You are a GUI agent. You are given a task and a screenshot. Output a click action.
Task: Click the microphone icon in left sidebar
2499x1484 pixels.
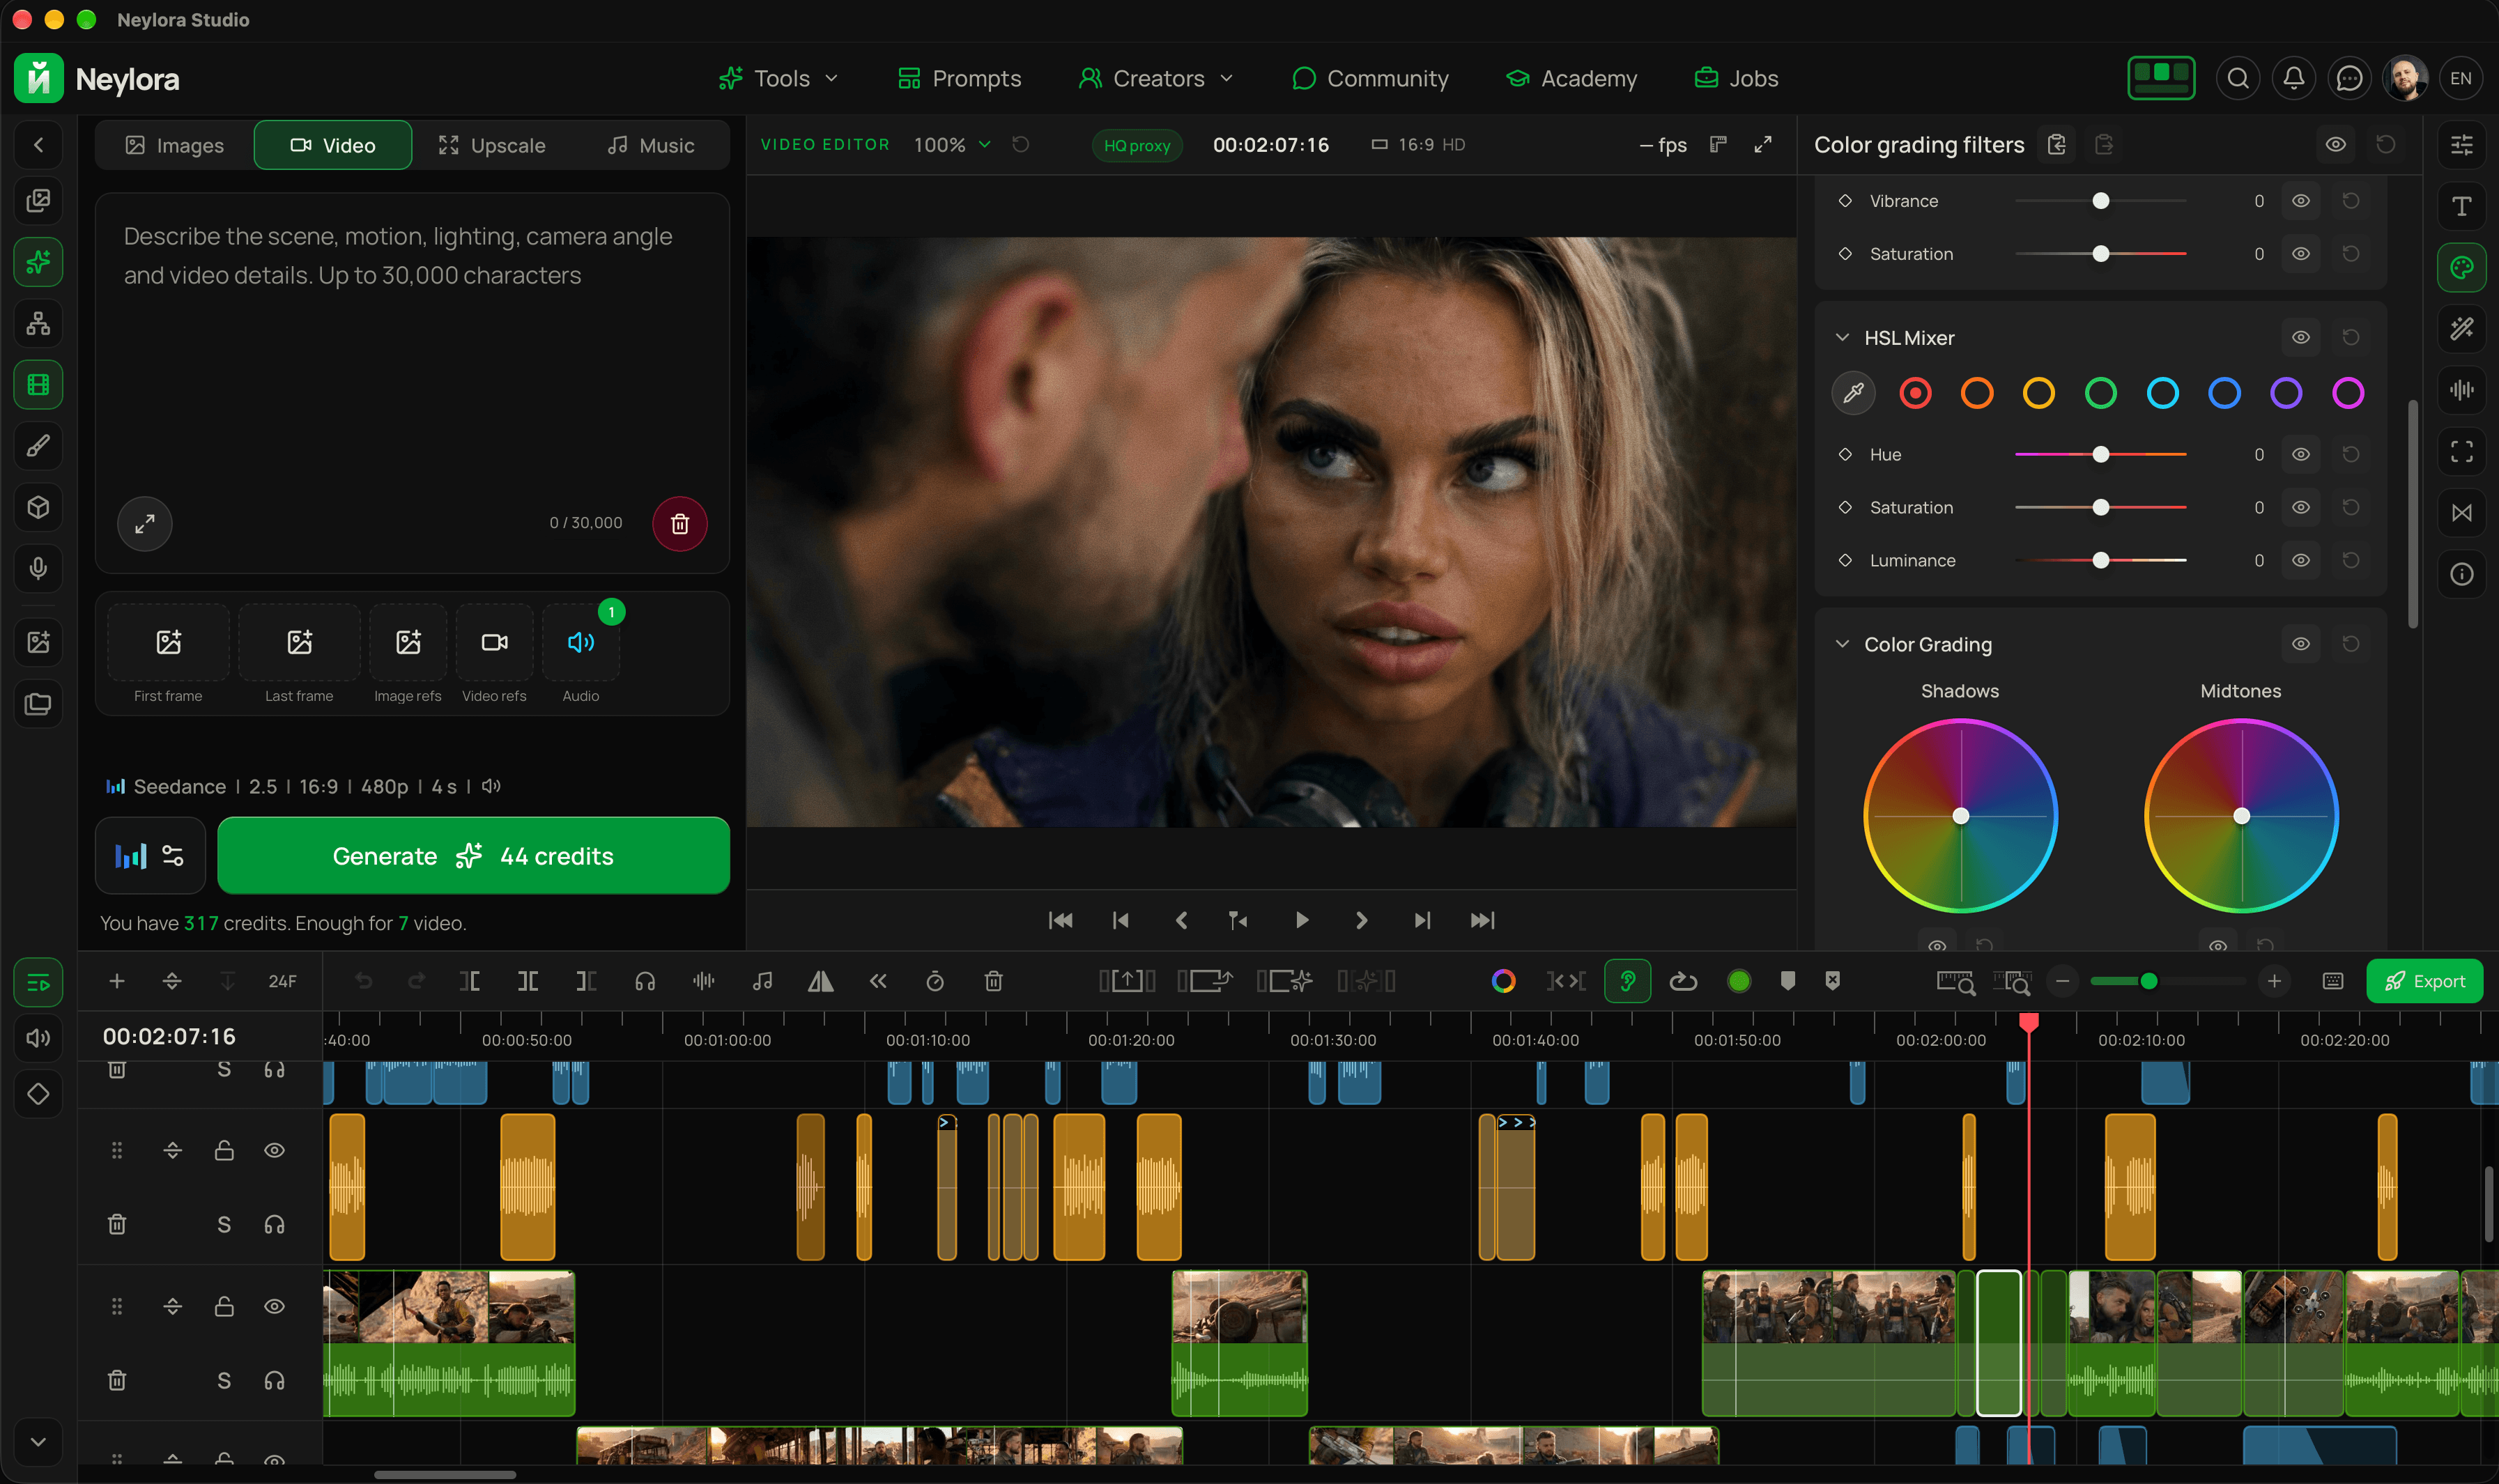(x=38, y=569)
